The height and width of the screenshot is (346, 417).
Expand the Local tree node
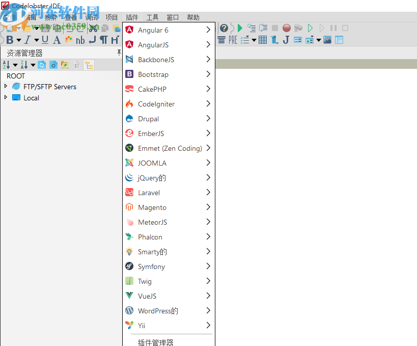(x=6, y=98)
